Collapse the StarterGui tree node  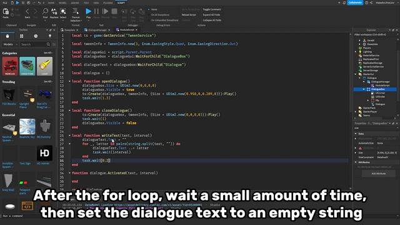[x=356, y=74]
